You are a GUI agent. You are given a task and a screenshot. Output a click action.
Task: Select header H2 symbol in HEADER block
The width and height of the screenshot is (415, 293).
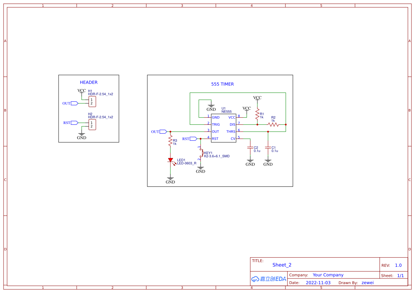click(92, 125)
